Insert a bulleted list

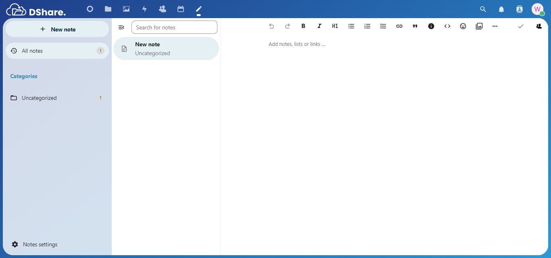[x=351, y=26]
